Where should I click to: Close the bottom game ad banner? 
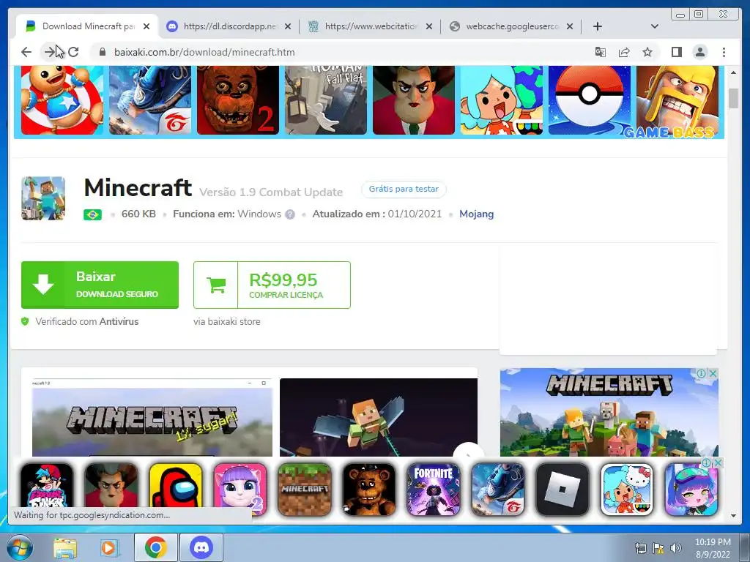(x=718, y=462)
